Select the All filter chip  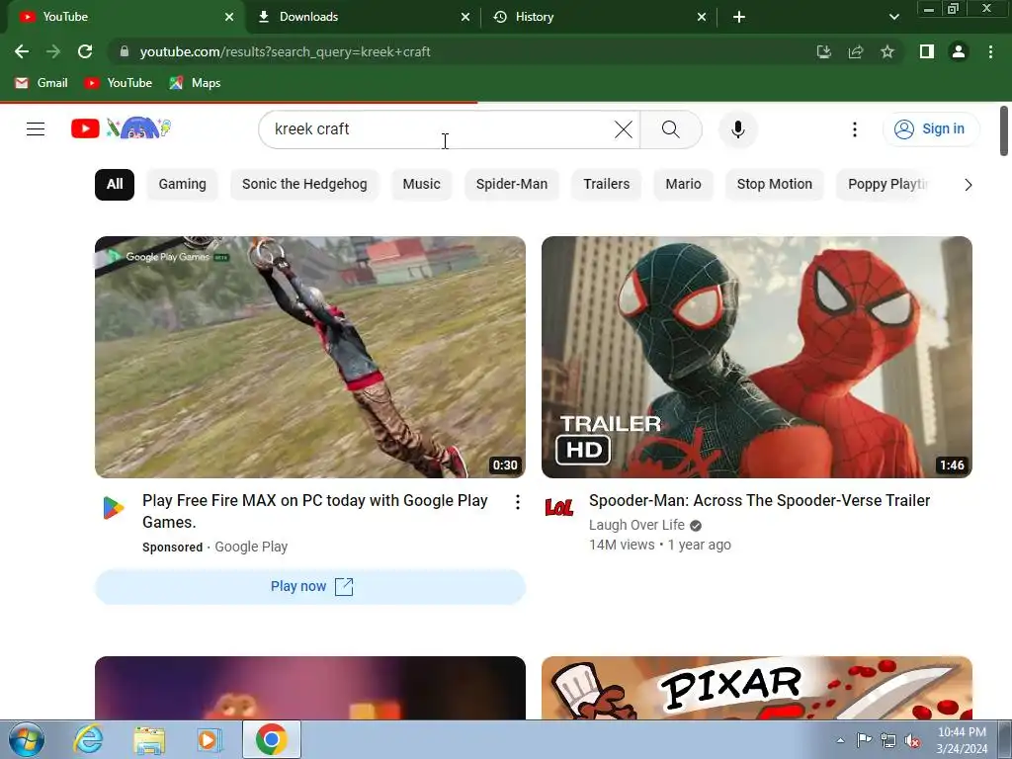point(115,185)
